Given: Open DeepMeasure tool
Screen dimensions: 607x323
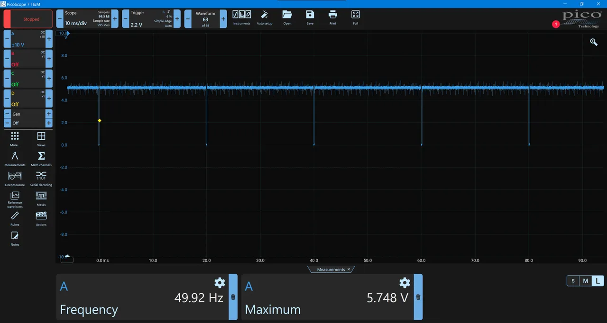Looking at the screenshot, I should pos(15,178).
